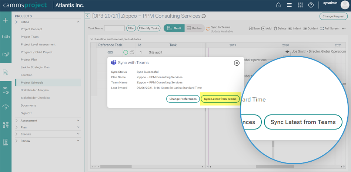Viewport: 351px width, 172px height.
Task: Open the sysadmin user avatar
Action: [x=345, y=5]
